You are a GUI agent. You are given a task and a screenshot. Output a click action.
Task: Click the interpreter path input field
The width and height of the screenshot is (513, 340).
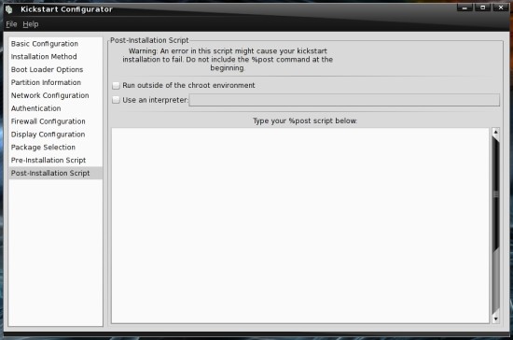tap(344, 100)
